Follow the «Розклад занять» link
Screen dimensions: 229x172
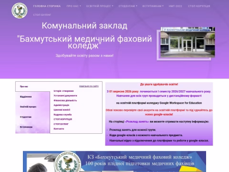137,122
